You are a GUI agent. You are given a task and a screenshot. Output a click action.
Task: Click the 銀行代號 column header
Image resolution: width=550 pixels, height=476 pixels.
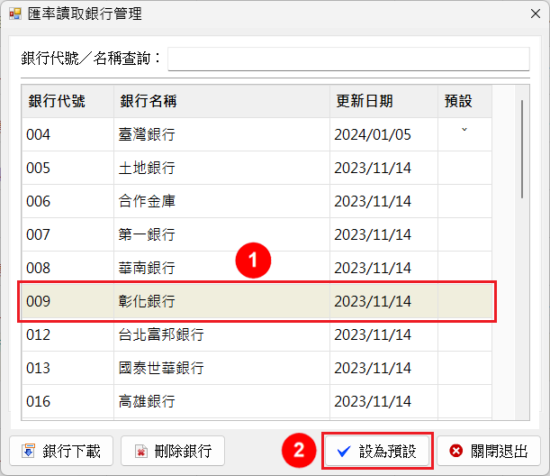pyautogui.click(x=68, y=101)
